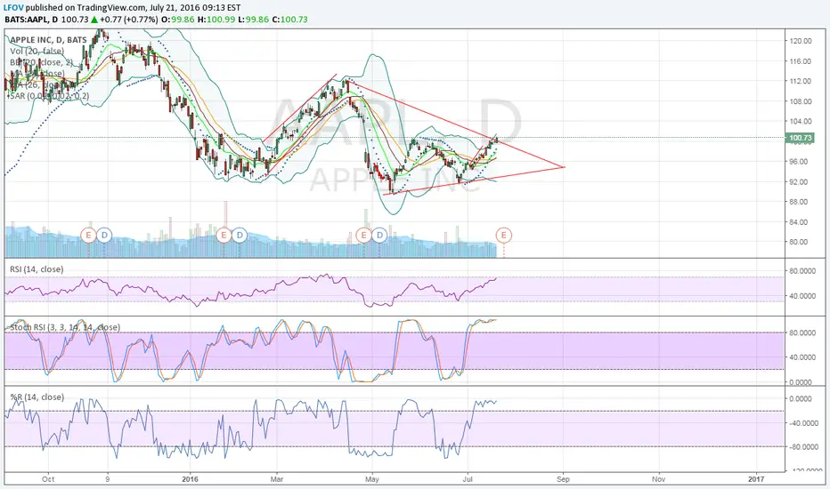
Task: Click the 92.00 price axis label
Action: click(799, 182)
